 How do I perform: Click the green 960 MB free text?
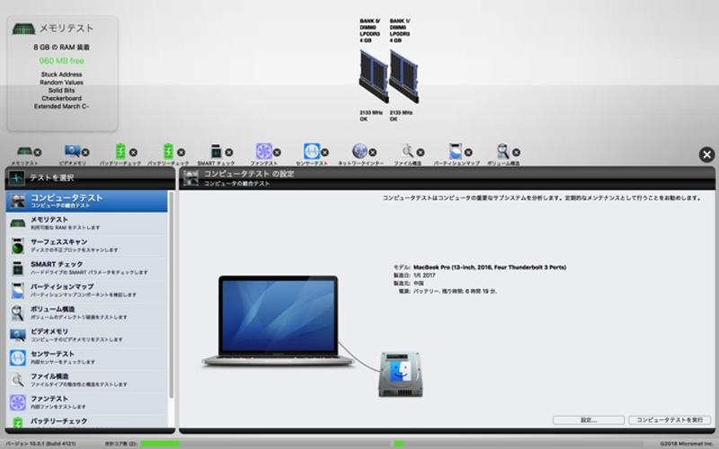pyautogui.click(x=61, y=60)
